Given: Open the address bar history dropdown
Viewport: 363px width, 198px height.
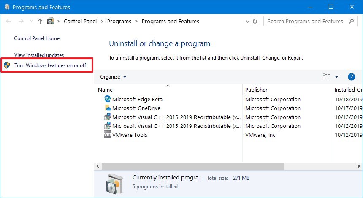Looking at the screenshot, I should click(x=247, y=22).
